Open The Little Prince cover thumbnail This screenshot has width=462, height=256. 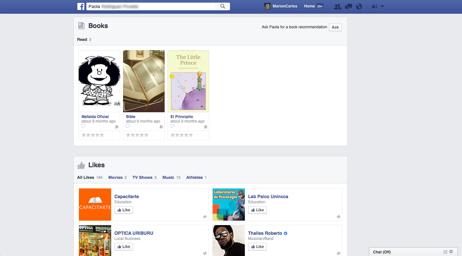(188, 81)
